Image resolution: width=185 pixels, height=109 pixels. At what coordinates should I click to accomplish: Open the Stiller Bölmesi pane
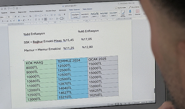coord(123,13)
